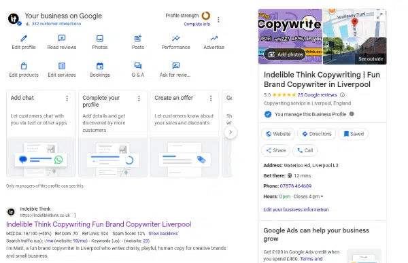This screenshot has width=408, height=263.
Task: Click Directions button
Action: [317, 134]
